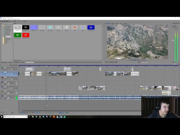Stop playback from the timeline transport bar
The image size is (180, 135).
tap(27, 112)
